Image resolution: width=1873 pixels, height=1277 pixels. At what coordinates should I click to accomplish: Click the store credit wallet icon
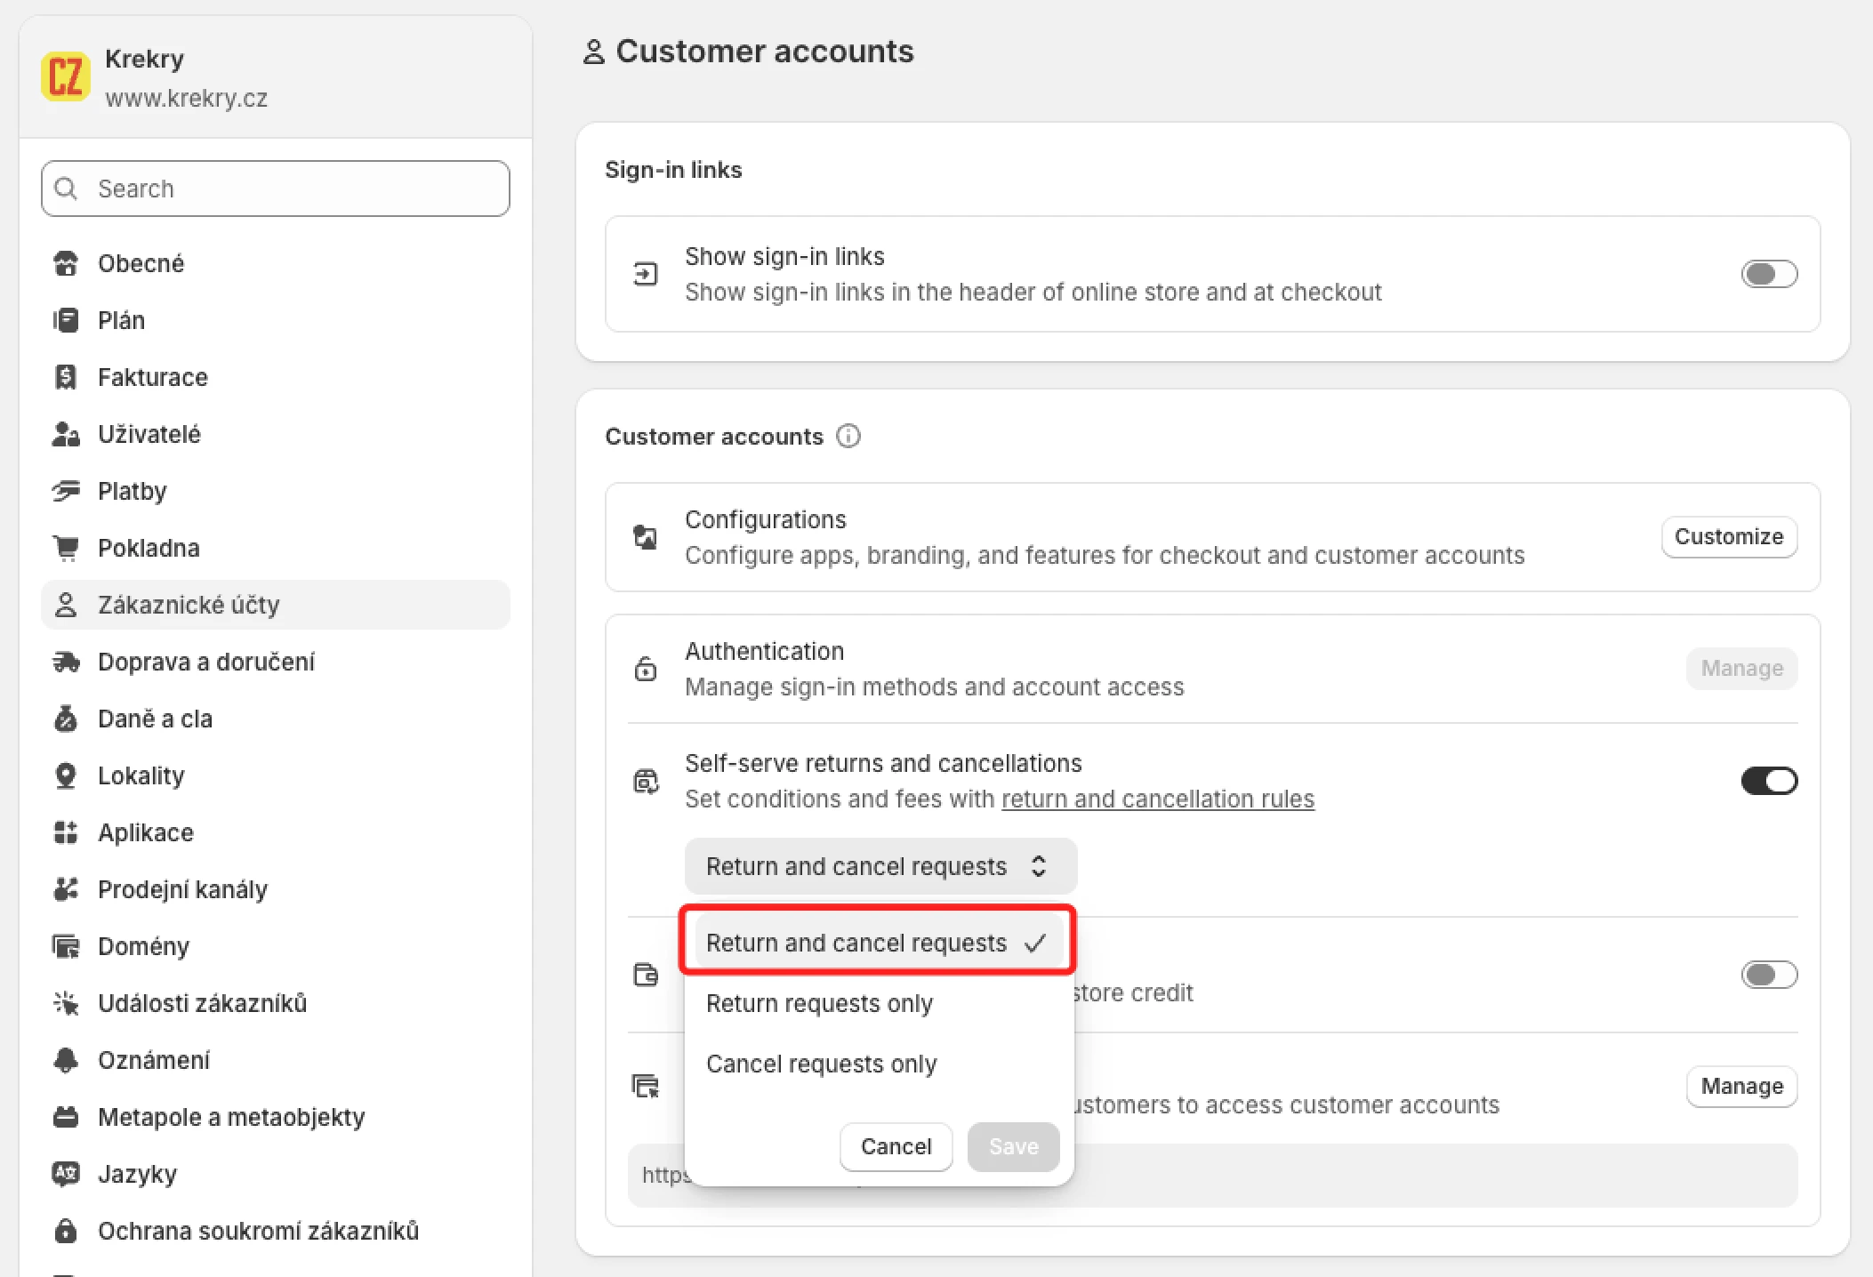click(x=646, y=975)
